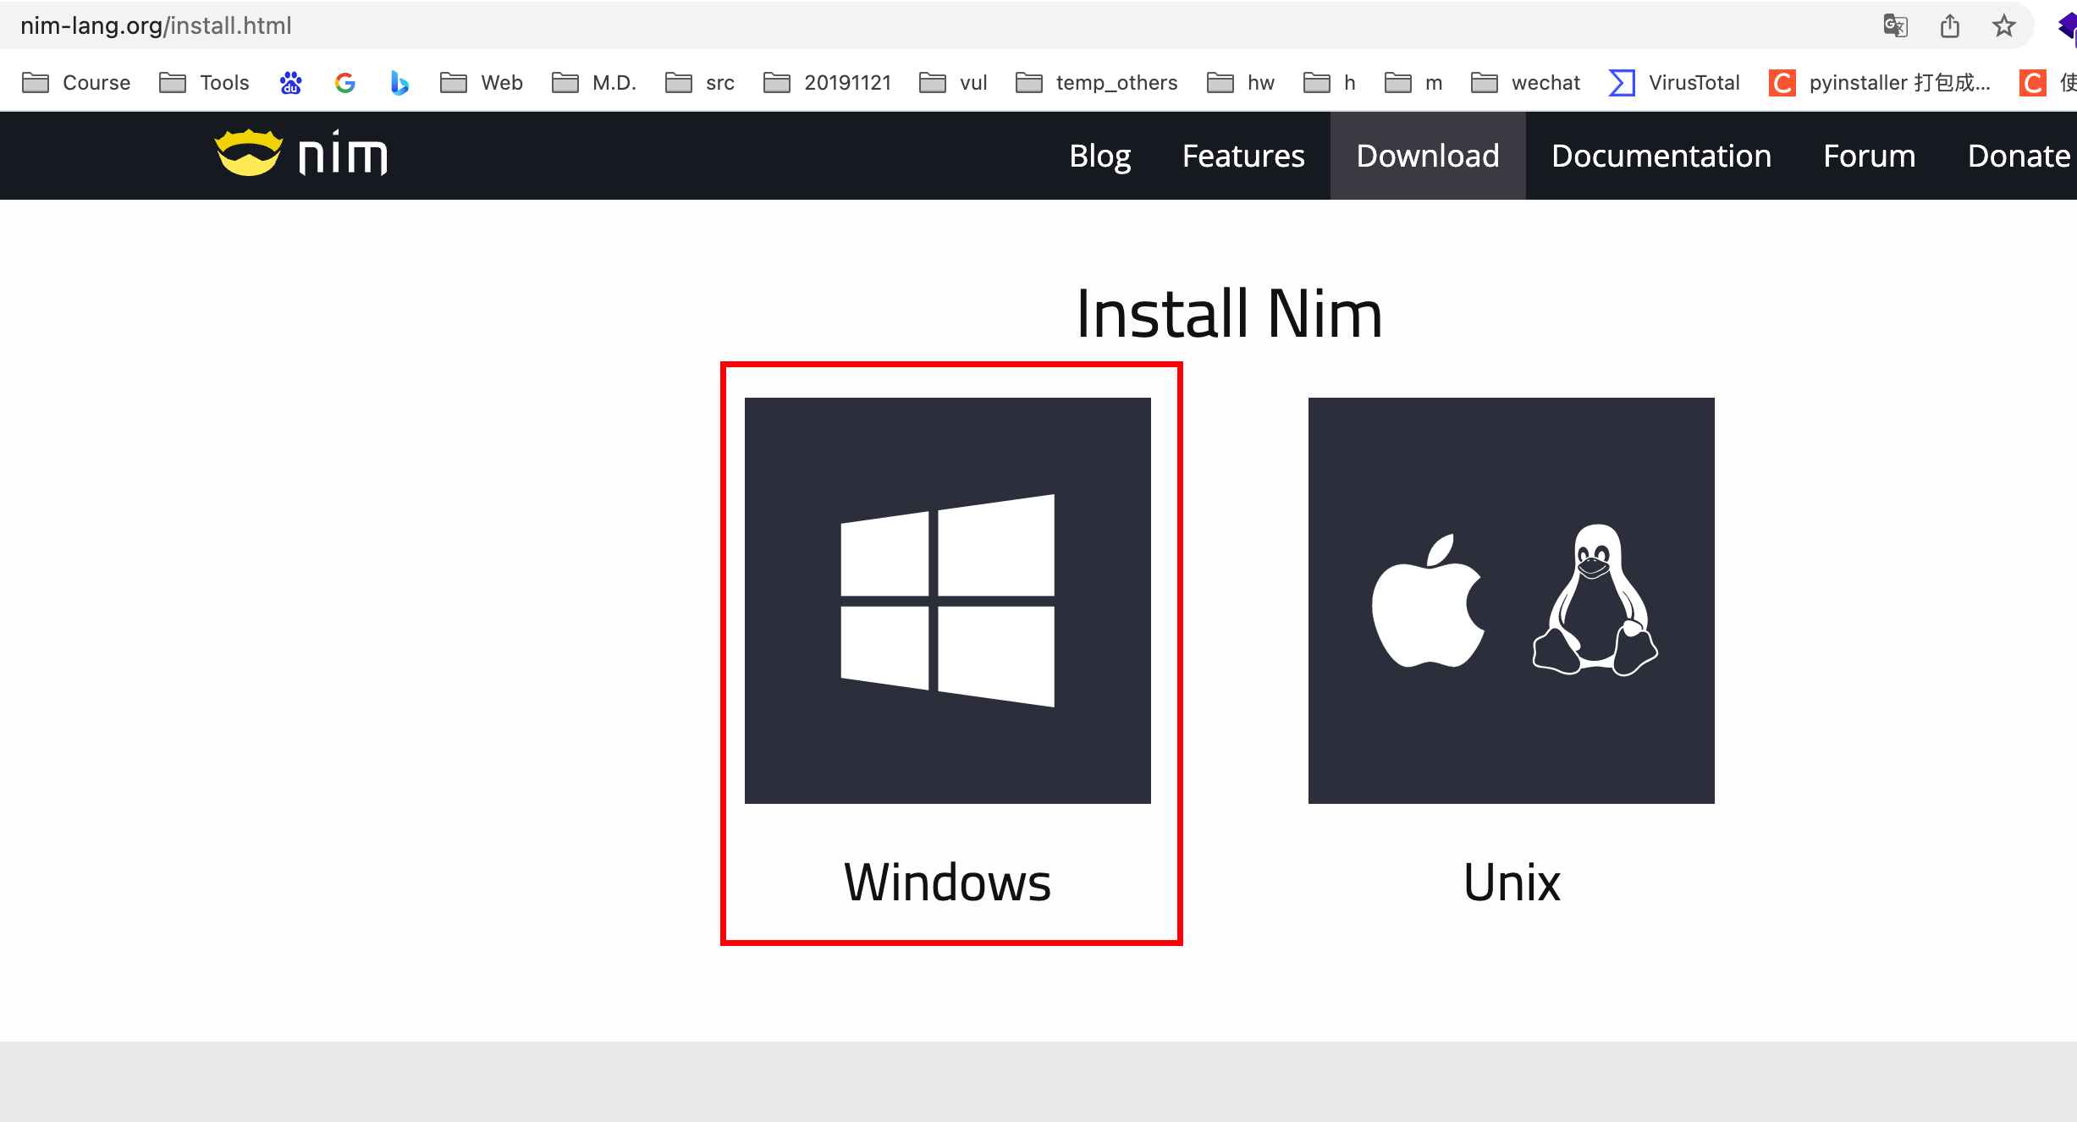Open the Bing bookmark icon
Screen dimensions: 2077x1122
coord(399,82)
